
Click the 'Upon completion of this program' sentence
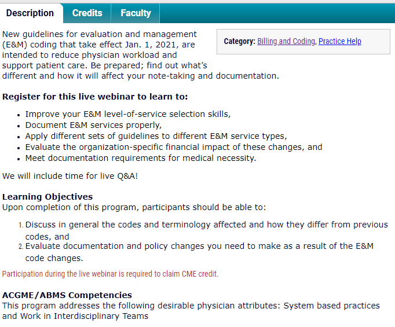click(134, 207)
